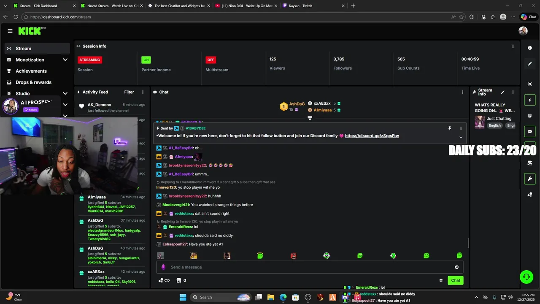Viewport: 540px width, 304px height.
Task: Open File Explorer from the taskbar
Action: point(271,297)
